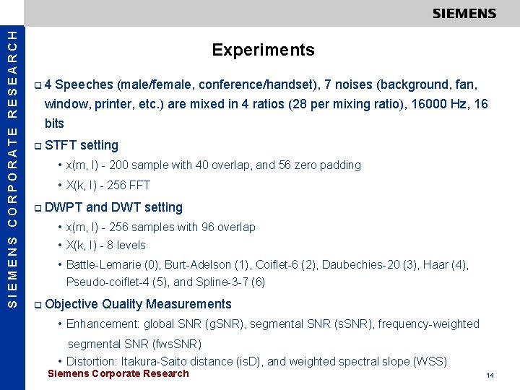The height and width of the screenshot is (390, 520).
Task: Click the Objective Quality Measurements heading
Action: [x=138, y=304]
